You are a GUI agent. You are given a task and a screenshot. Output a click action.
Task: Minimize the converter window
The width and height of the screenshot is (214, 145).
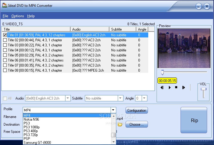click(x=198, y=6)
